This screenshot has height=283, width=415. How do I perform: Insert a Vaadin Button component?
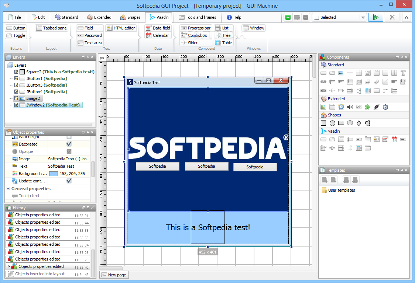click(x=16, y=28)
